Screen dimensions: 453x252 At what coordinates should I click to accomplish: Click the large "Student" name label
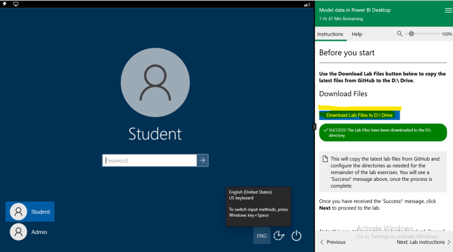(155, 134)
